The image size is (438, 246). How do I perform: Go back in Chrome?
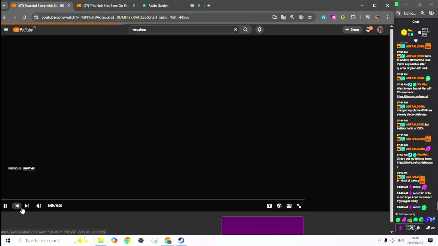[5, 17]
